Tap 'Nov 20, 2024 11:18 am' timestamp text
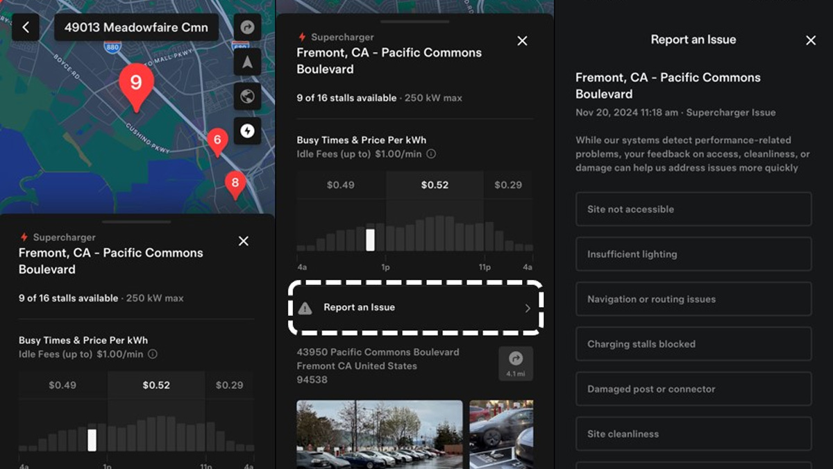Image resolution: width=833 pixels, height=469 pixels. 627,113
